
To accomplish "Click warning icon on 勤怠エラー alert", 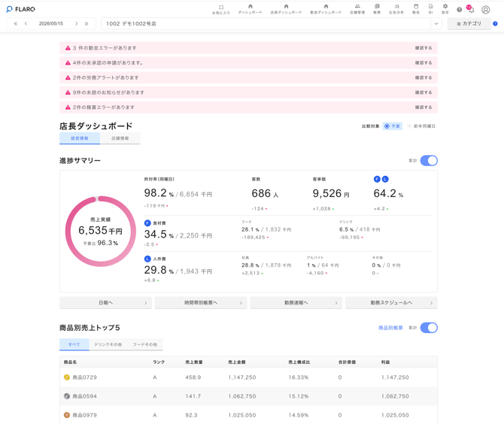I will (68, 48).
